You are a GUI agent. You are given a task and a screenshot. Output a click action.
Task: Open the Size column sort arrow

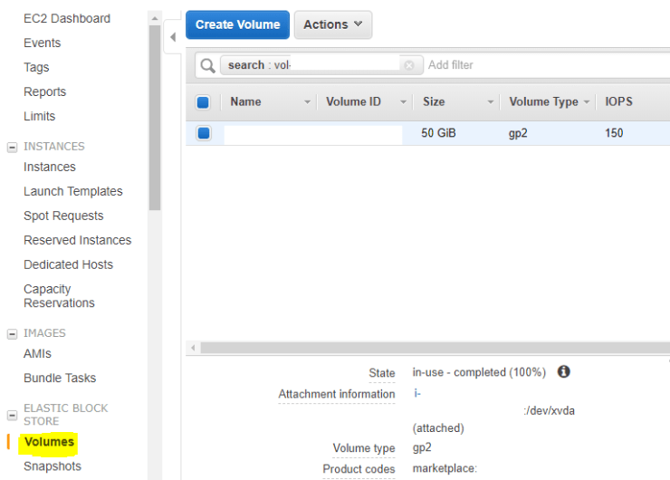click(x=490, y=102)
